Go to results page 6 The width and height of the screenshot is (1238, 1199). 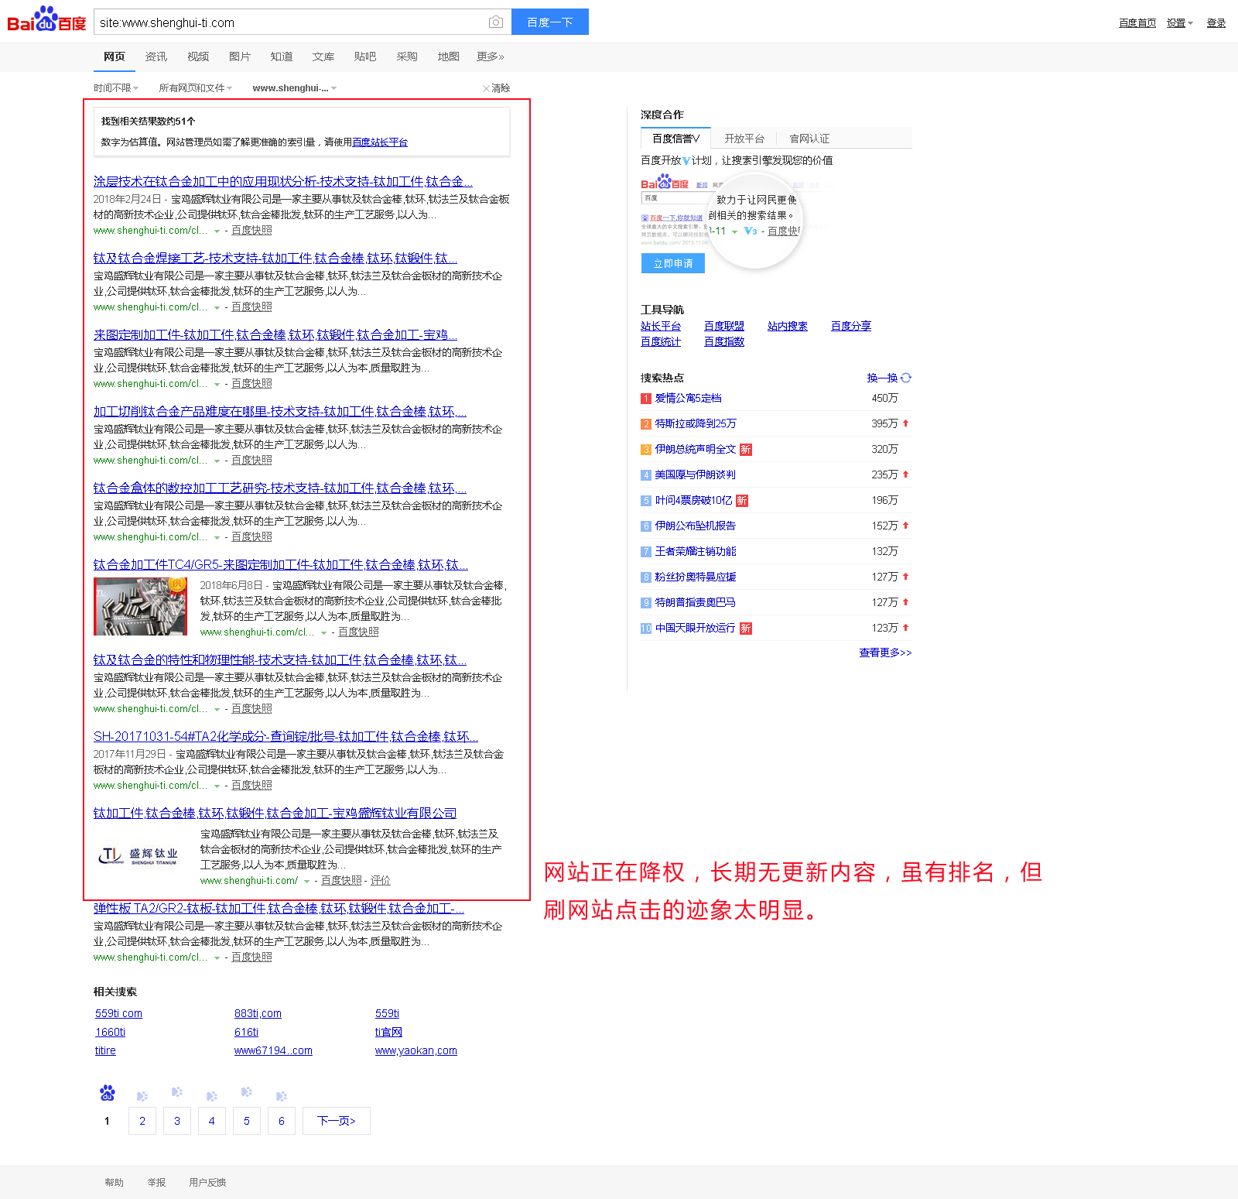pos(282,1121)
